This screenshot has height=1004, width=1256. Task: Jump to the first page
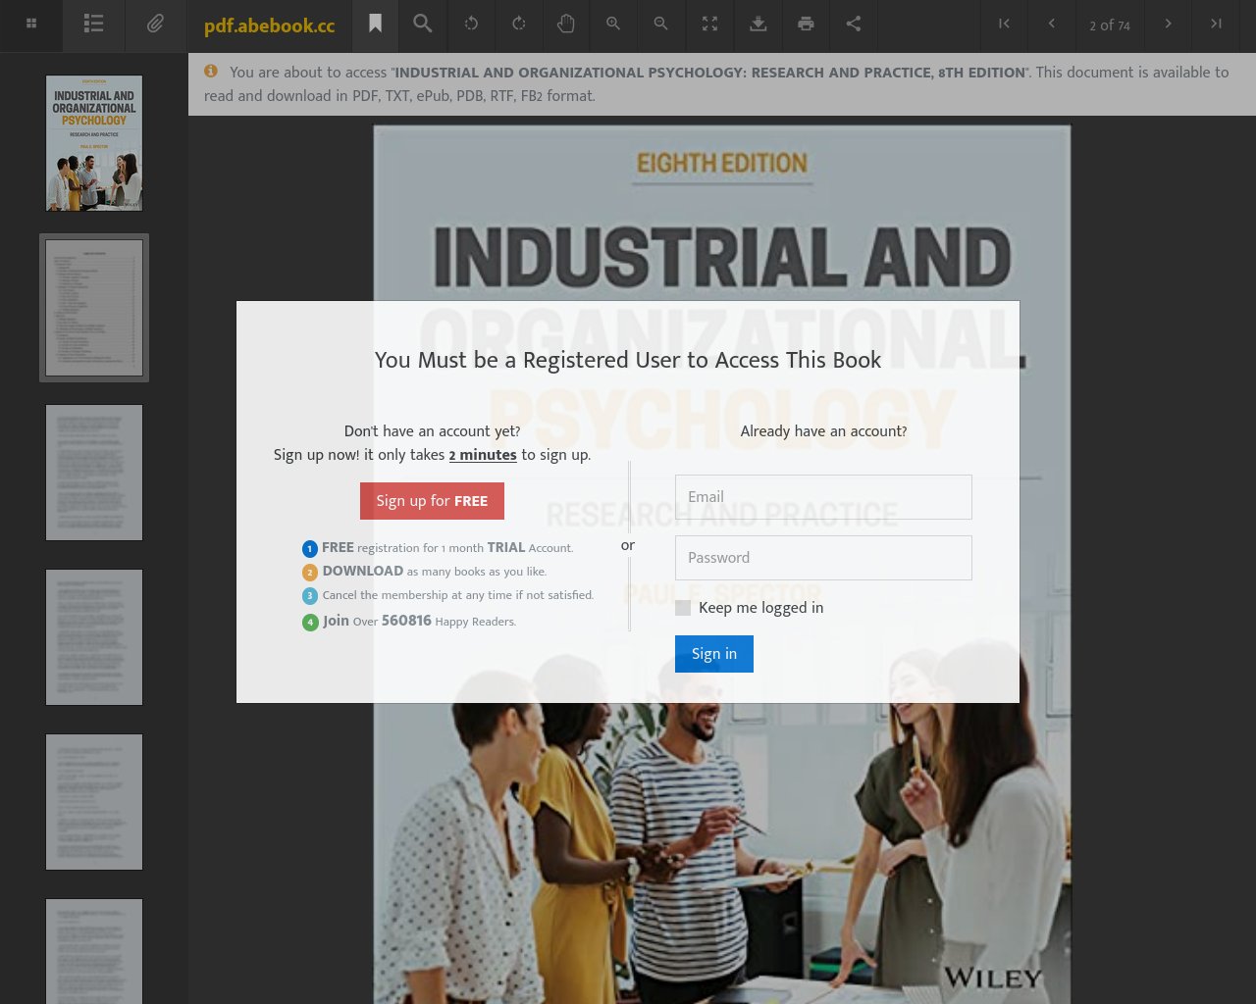(x=1004, y=24)
